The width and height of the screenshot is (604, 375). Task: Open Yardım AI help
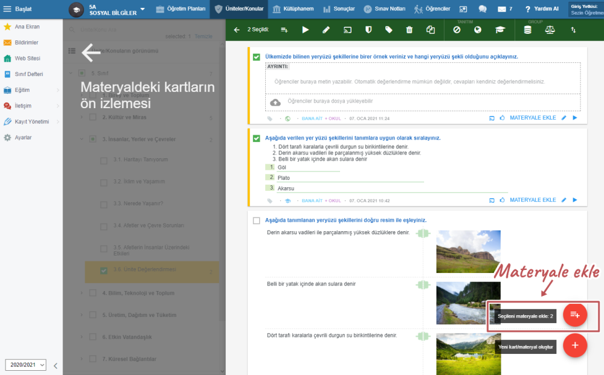click(542, 9)
